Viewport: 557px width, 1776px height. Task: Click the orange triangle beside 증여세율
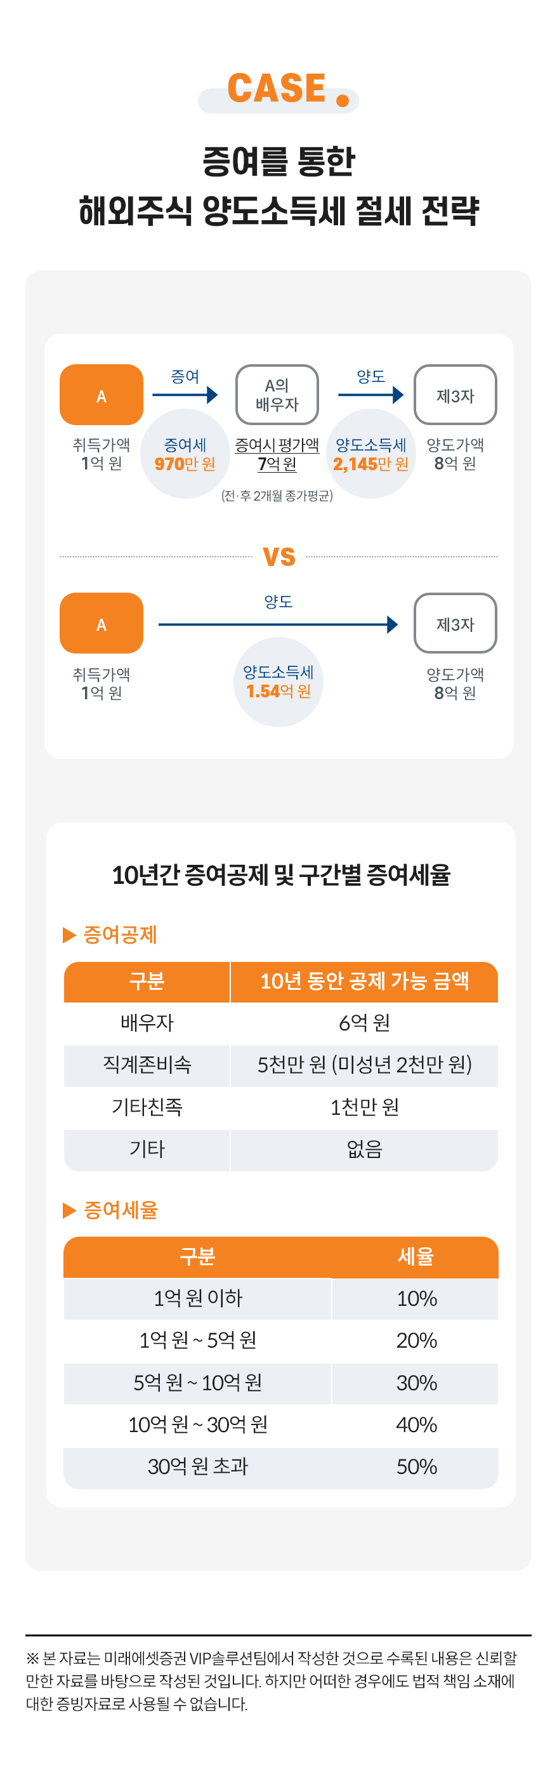tap(69, 1211)
